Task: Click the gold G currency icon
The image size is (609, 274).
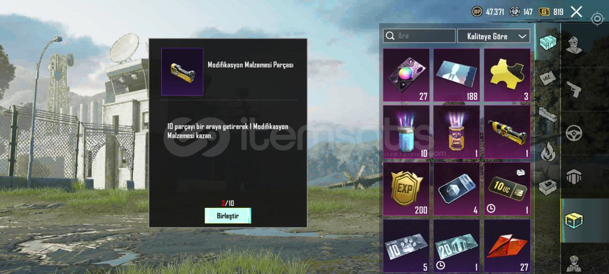Action: click(x=544, y=12)
